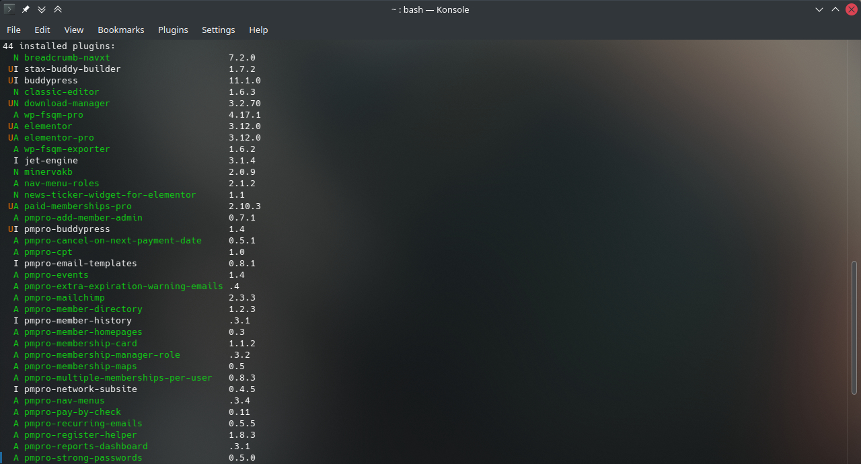861x464 pixels.
Task: Click the 'jet-engine' plugin name
Action: tap(51, 161)
